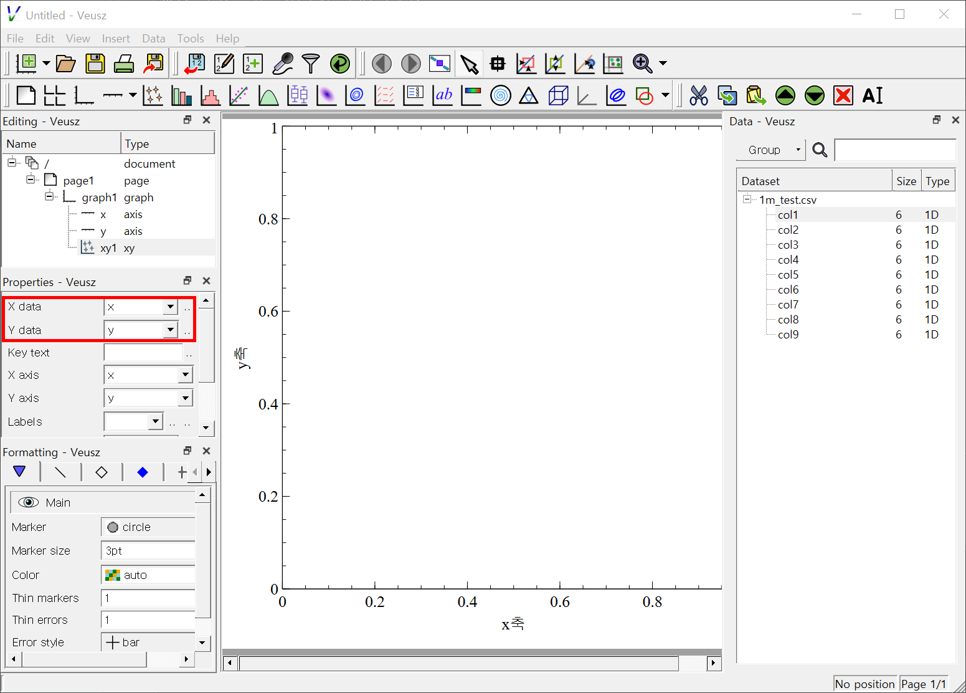Delete the selected widget red X
The image size is (966, 693).
tap(843, 95)
